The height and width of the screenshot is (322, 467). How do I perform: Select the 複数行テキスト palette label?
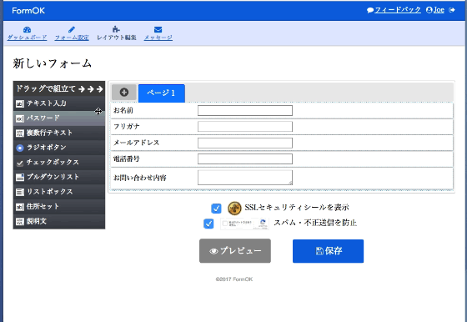(x=49, y=133)
